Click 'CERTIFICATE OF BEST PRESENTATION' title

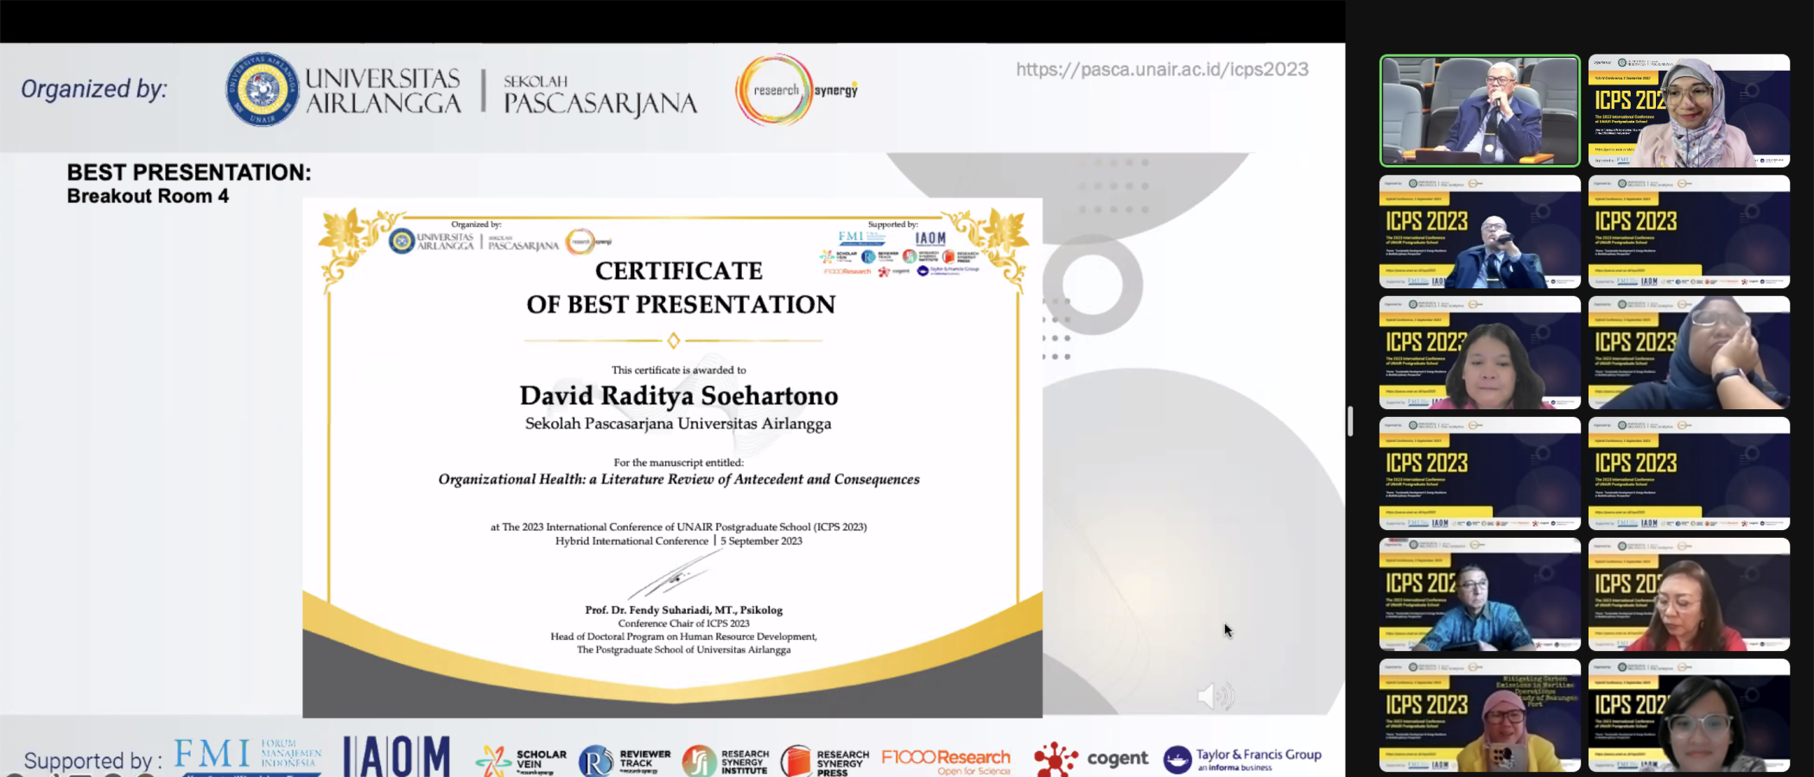pos(680,287)
